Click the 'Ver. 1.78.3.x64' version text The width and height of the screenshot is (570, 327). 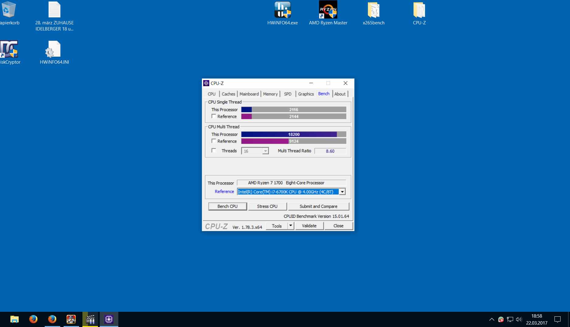coord(247,227)
